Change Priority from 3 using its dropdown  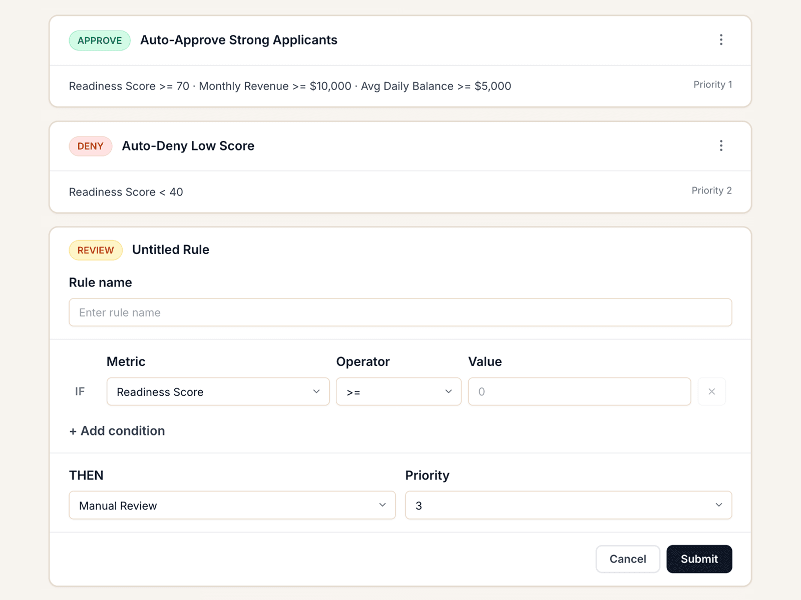coord(568,505)
